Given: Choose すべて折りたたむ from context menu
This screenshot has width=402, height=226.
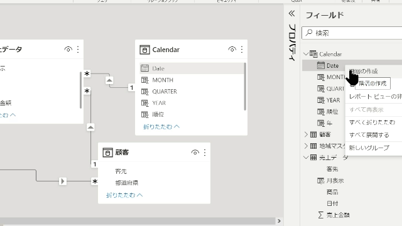Looking at the screenshot, I should tap(374, 122).
